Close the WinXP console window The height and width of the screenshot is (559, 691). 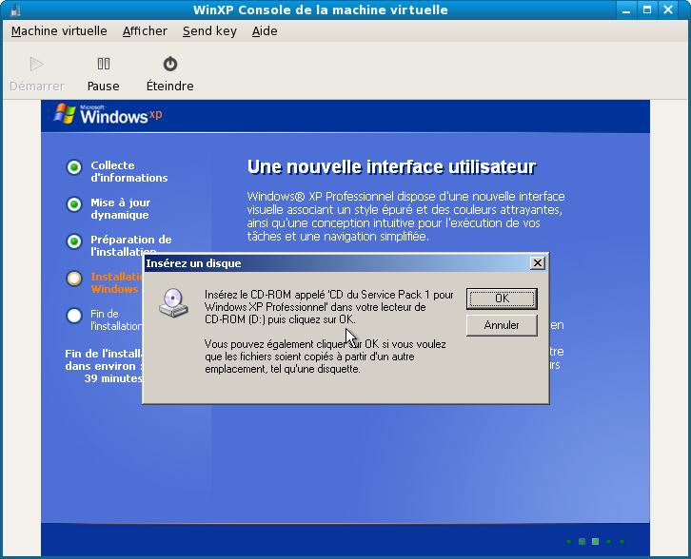pyautogui.click(x=668, y=10)
